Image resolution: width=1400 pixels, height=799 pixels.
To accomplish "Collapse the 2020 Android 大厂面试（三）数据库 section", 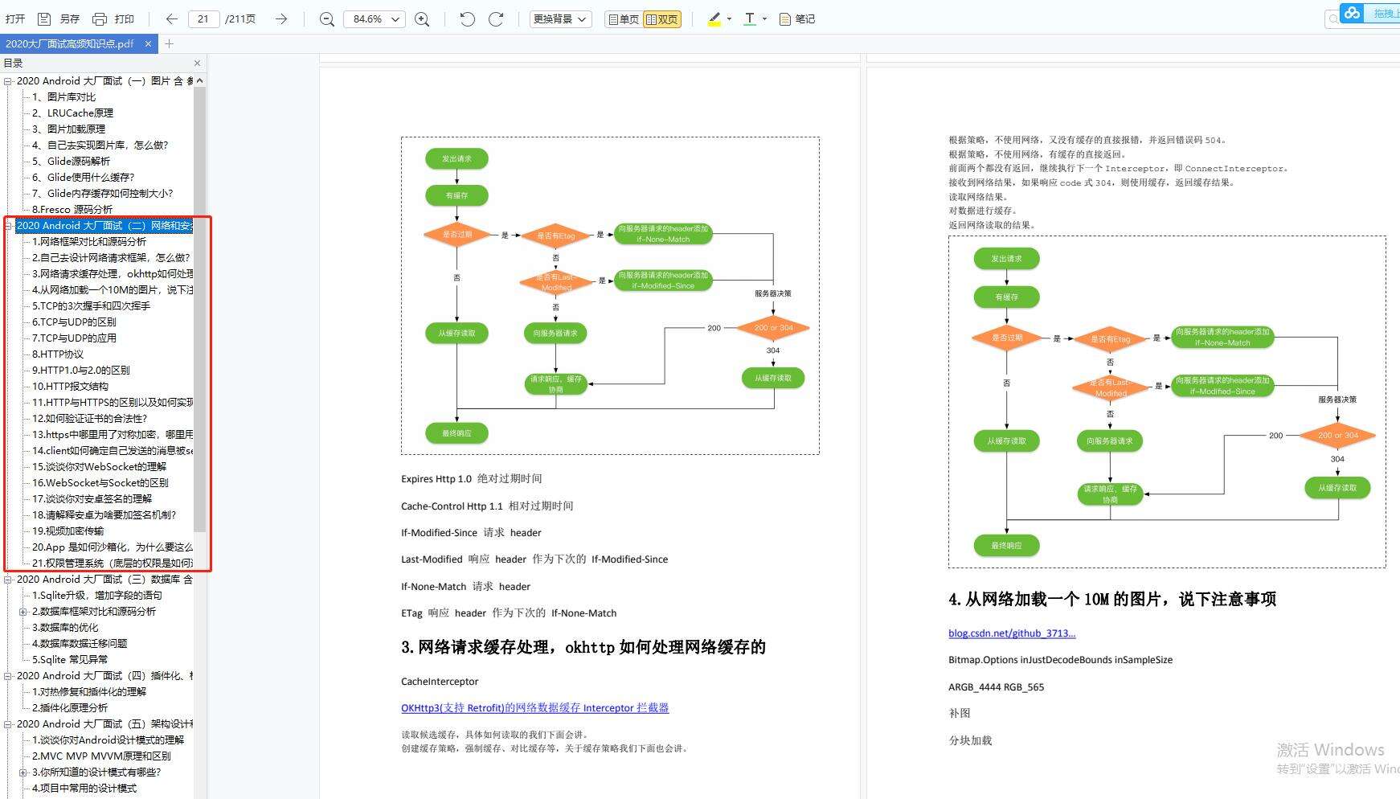I will coord(6,579).
